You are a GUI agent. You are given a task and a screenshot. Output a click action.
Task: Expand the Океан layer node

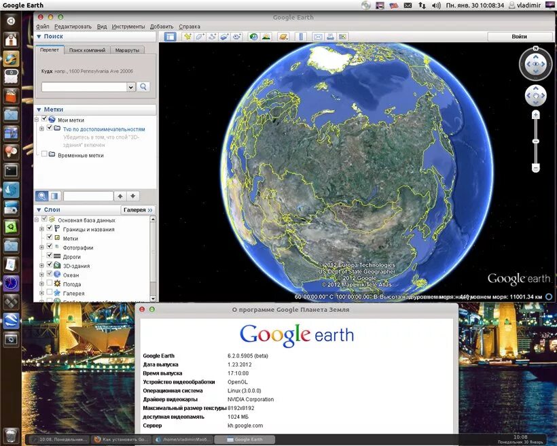tap(41, 275)
